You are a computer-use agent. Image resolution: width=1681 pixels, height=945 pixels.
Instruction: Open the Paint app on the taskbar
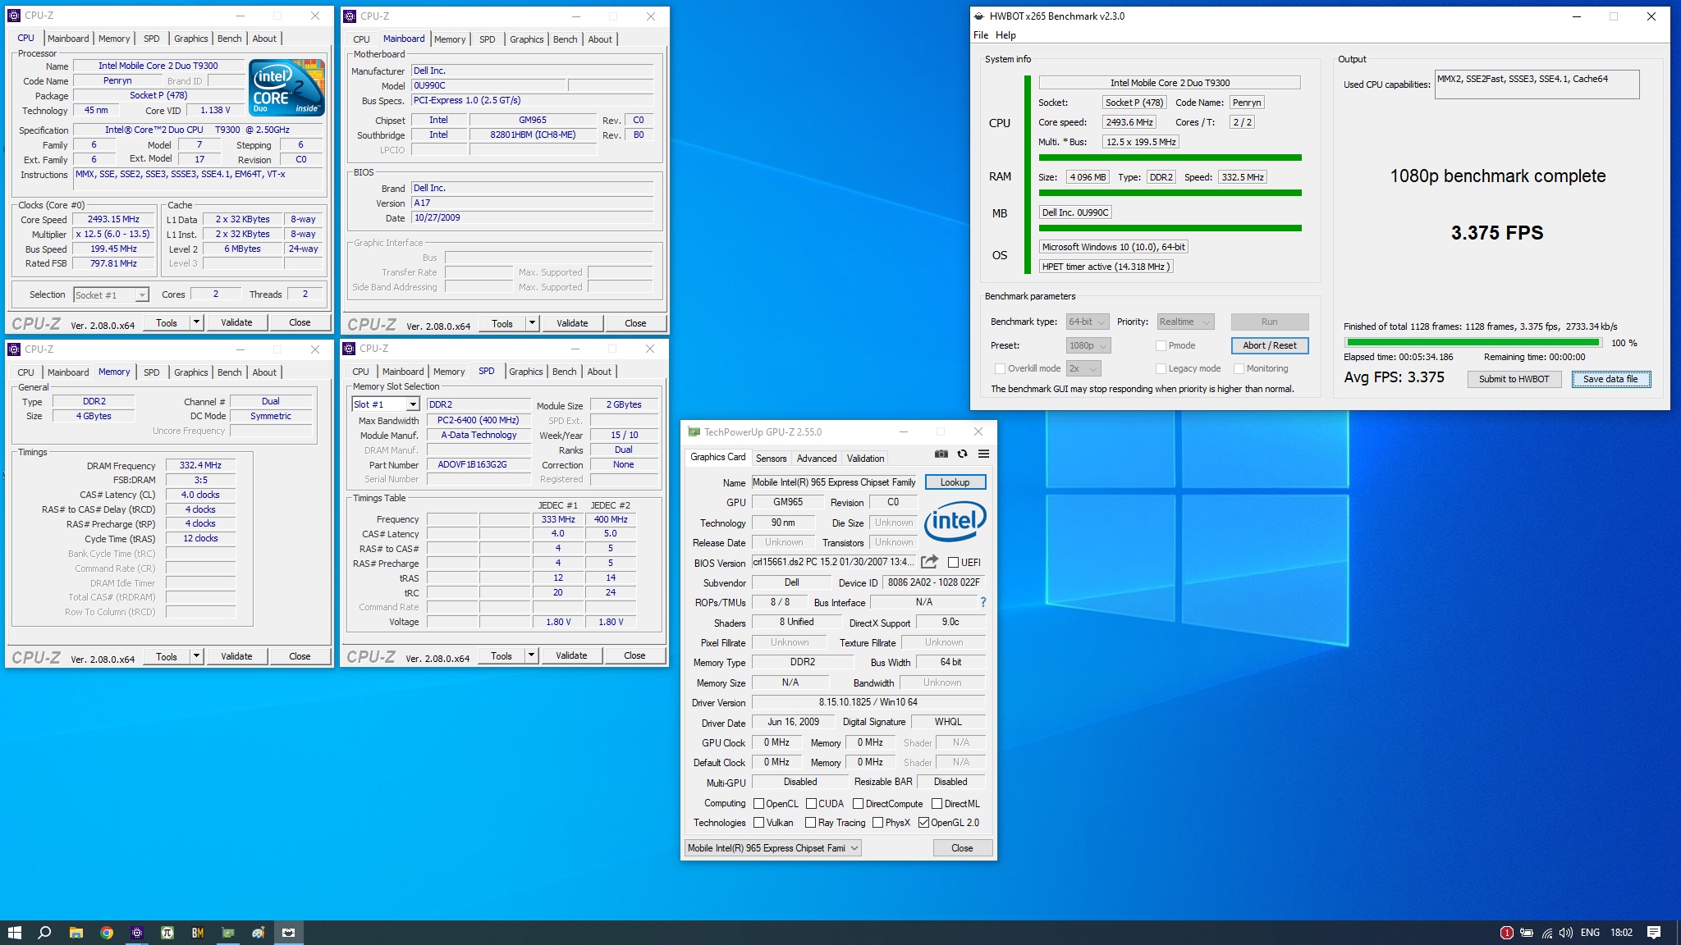[x=258, y=933]
